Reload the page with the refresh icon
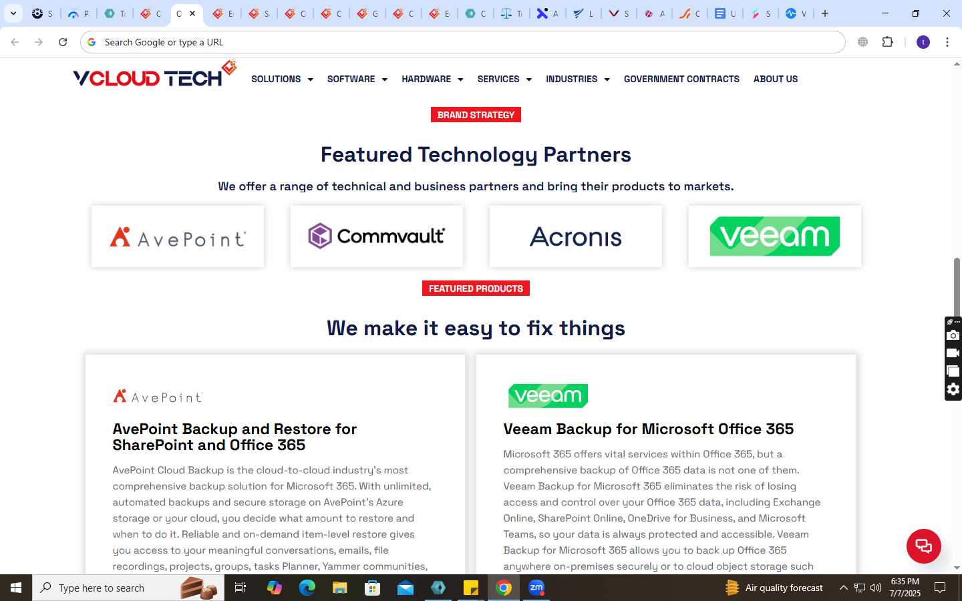962x601 pixels. click(63, 42)
